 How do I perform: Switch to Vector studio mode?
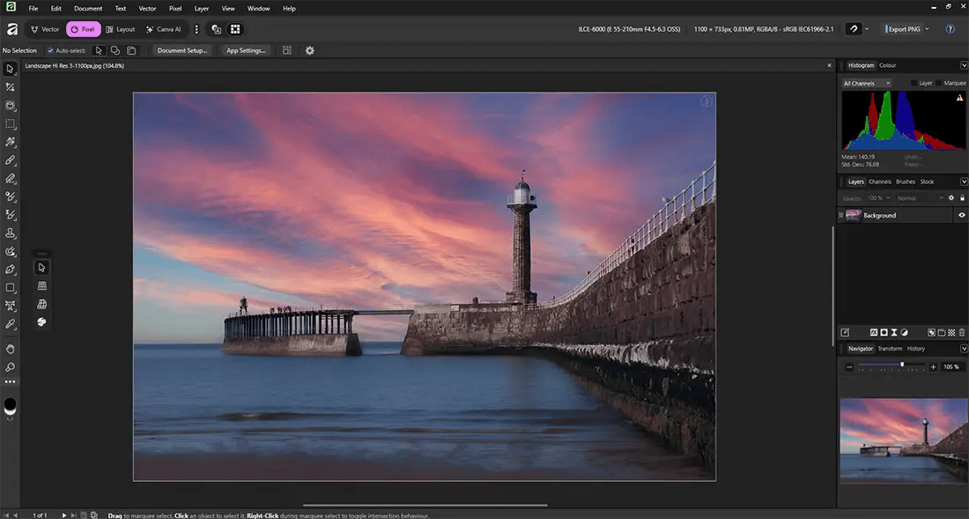coord(45,29)
